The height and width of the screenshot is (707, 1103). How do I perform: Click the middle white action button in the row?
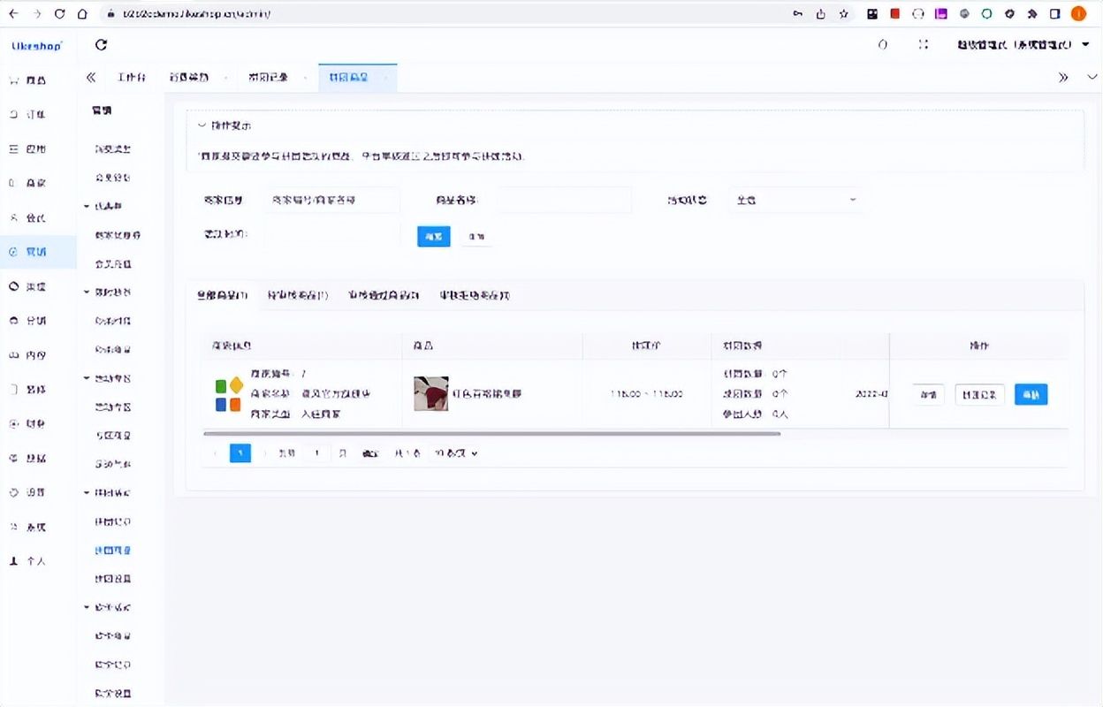click(979, 395)
